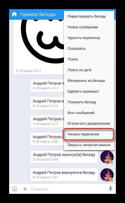
Task: Open avatar beside 'вернулся в беседу' message
Action: [107, 175]
